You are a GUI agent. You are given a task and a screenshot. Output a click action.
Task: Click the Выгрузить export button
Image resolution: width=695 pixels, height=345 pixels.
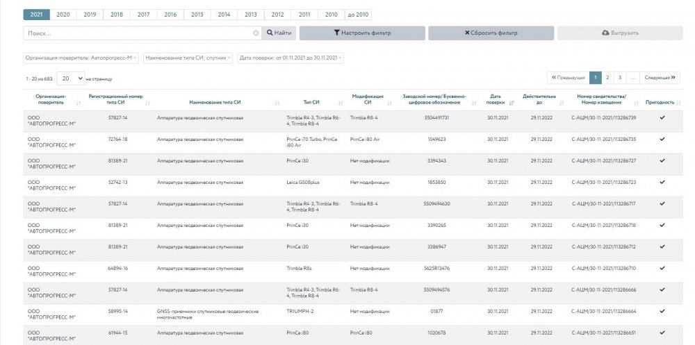[x=620, y=33]
